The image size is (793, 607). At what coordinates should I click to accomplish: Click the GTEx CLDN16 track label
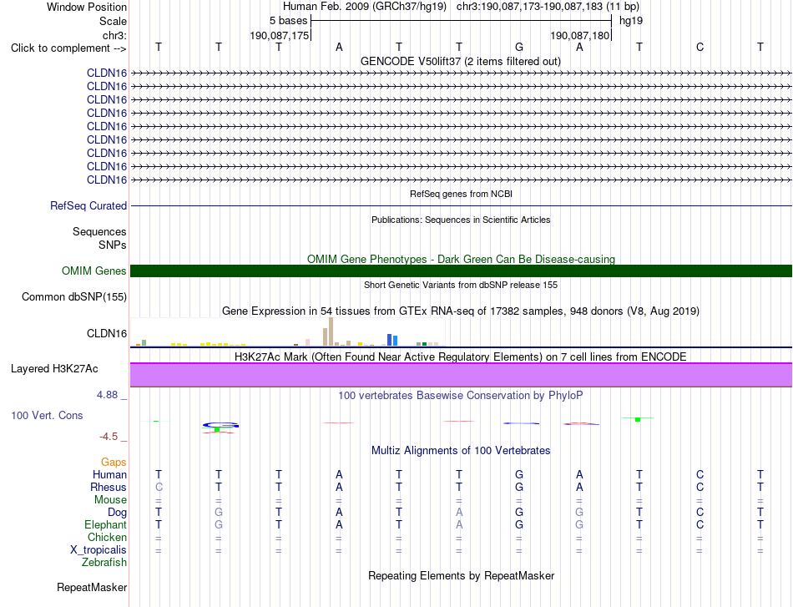pos(107,333)
